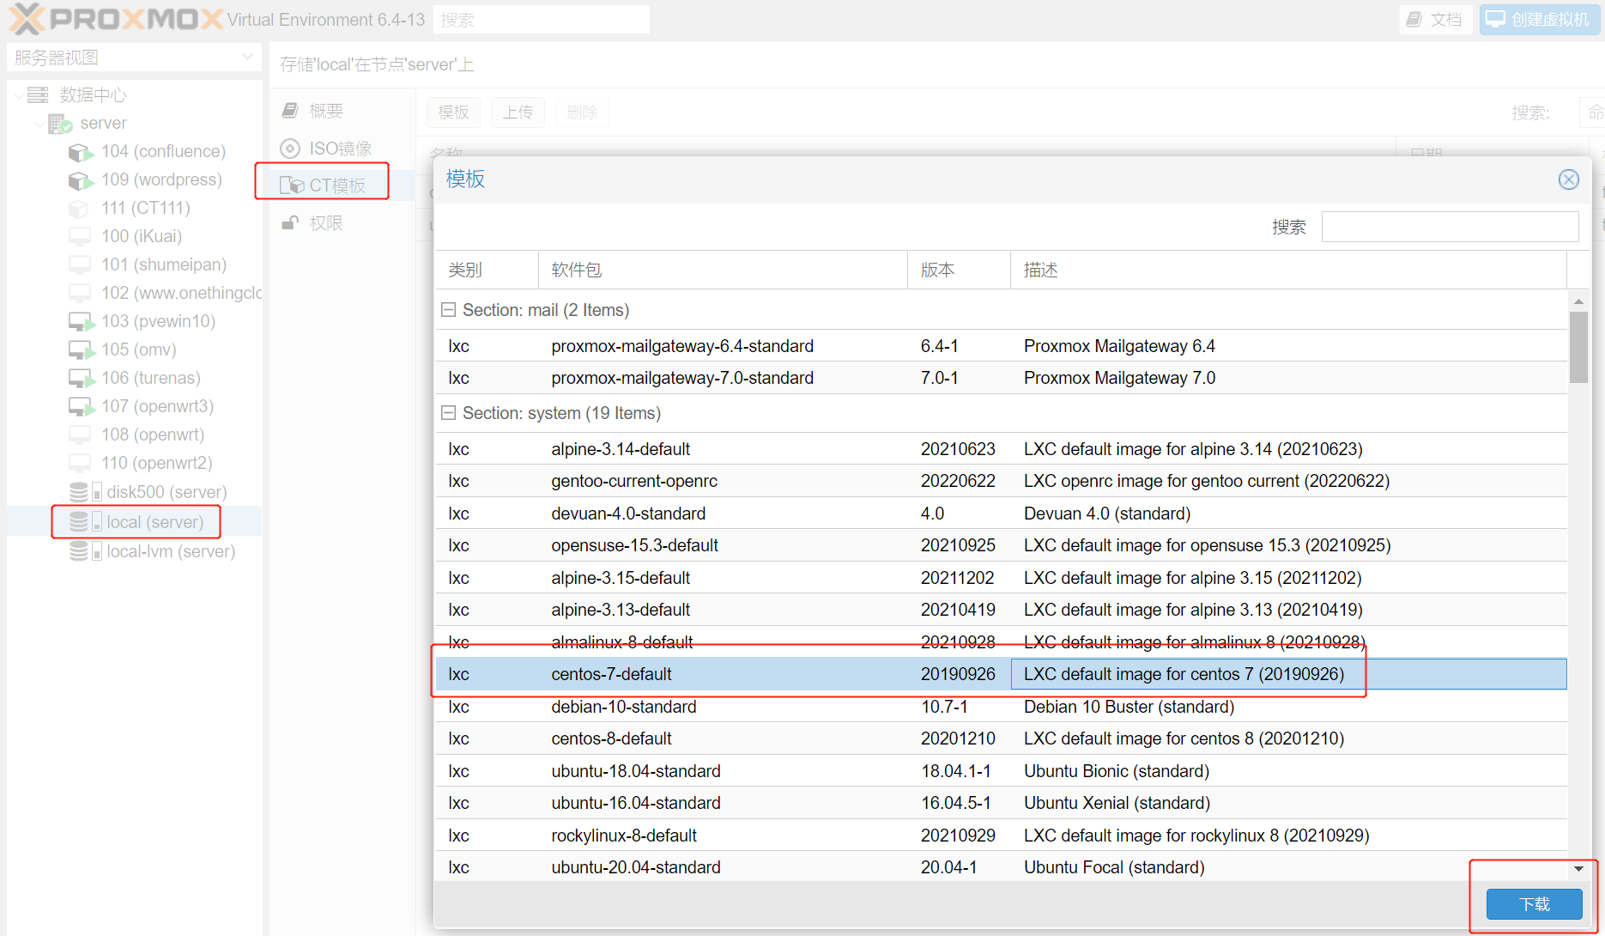Select VM 110 (openwrt2) icon
Image resolution: width=1605 pixels, height=936 pixels.
[x=80, y=463]
